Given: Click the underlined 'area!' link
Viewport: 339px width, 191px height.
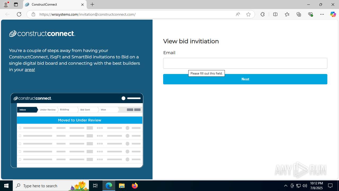Looking at the screenshot, I should (x=30, y=70).
